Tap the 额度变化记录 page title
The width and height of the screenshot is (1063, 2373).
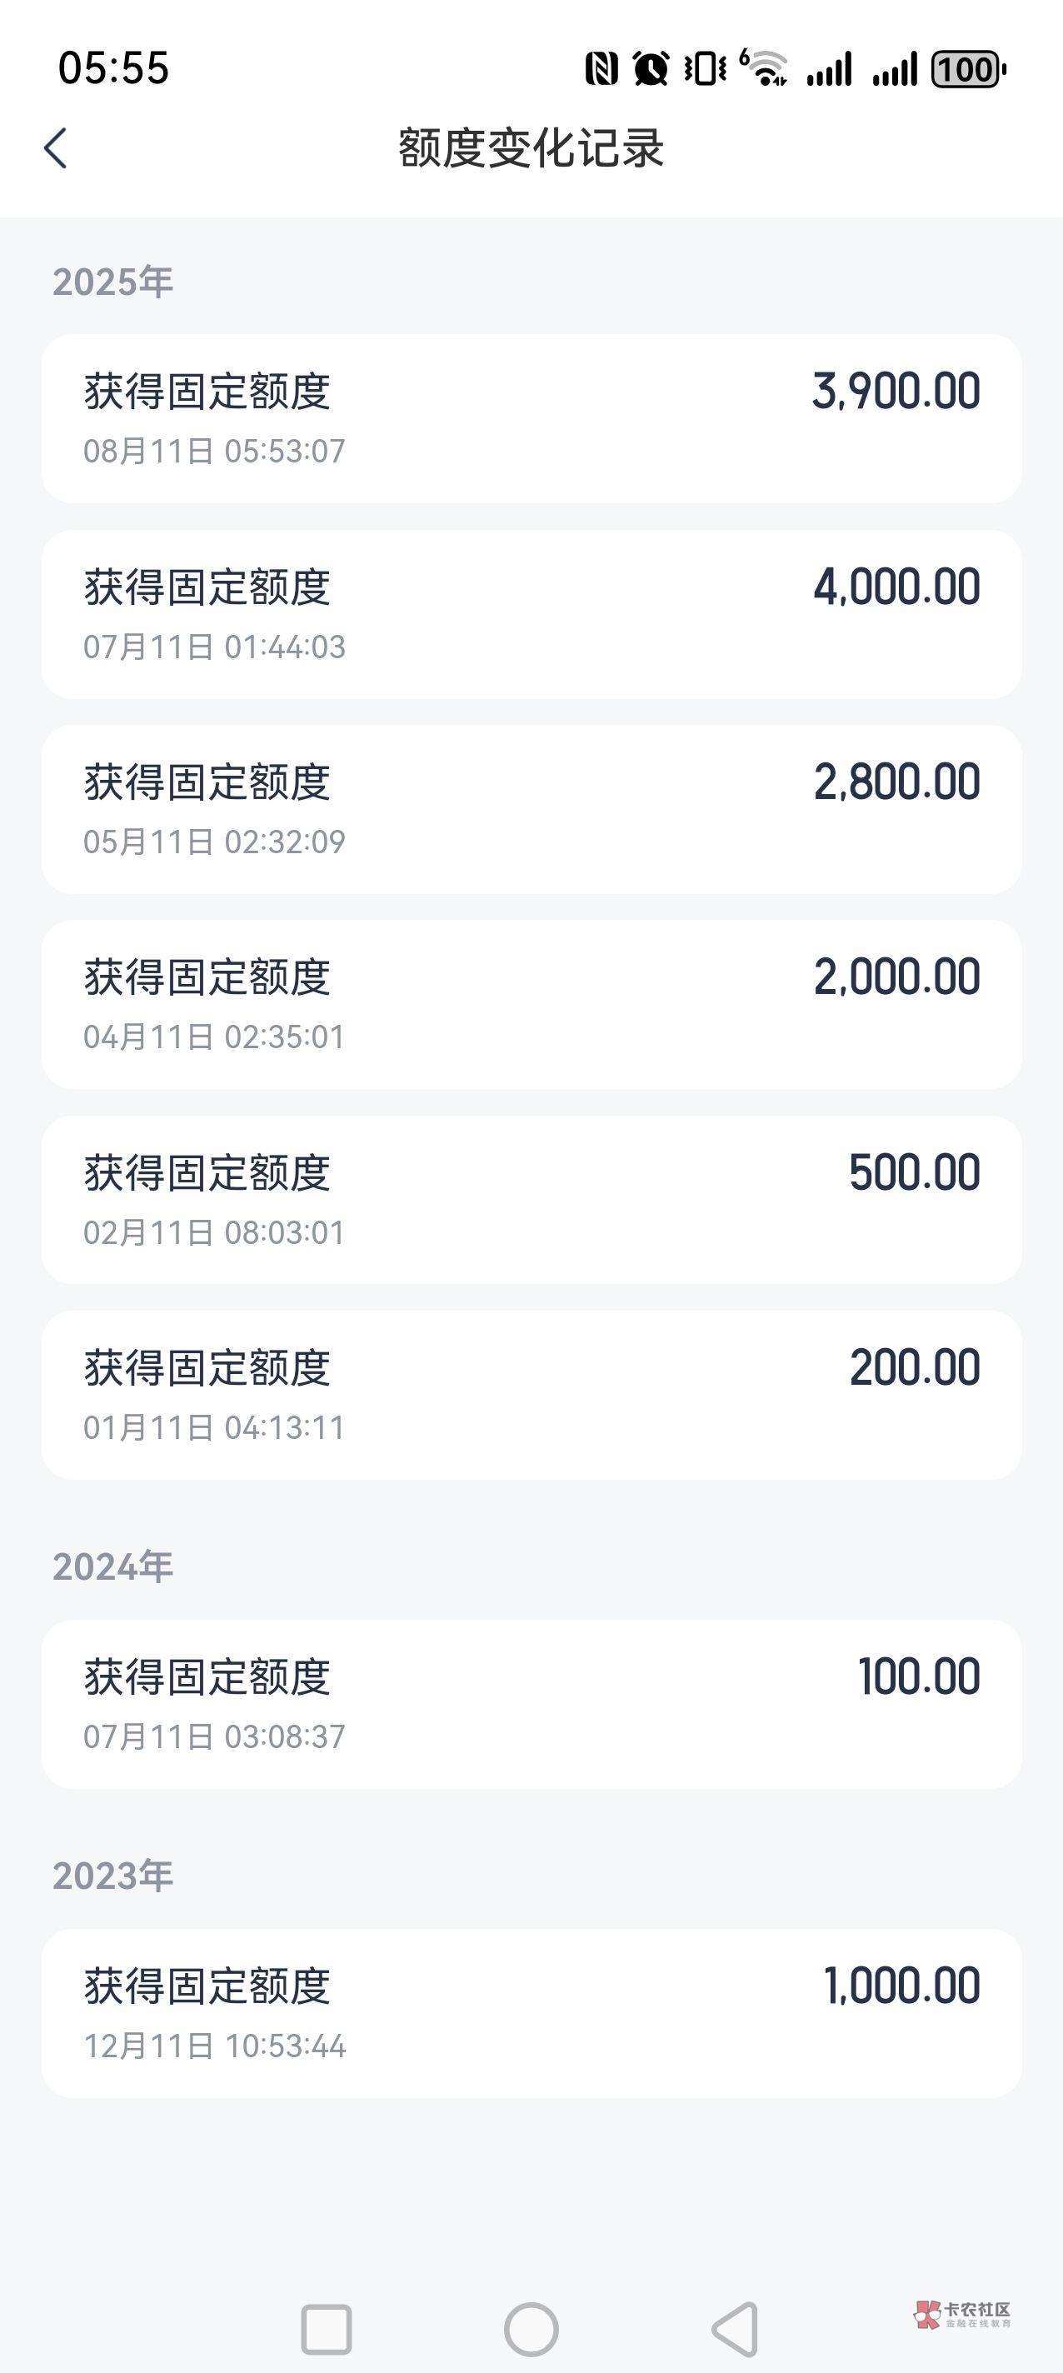(531, 148)
